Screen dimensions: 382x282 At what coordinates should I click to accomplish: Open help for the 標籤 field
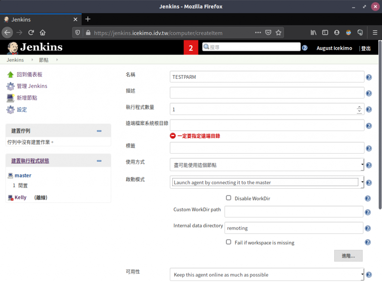(369, 149)
